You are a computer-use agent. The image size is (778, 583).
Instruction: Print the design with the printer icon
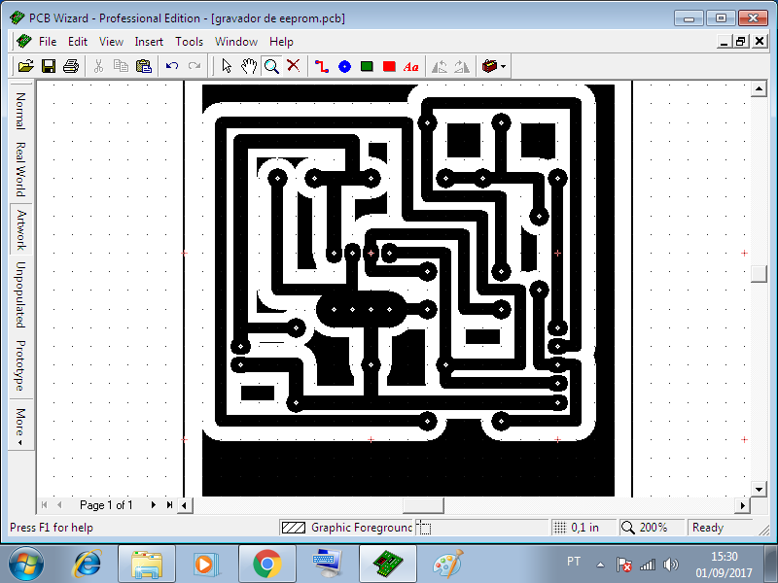click(71, 66)
